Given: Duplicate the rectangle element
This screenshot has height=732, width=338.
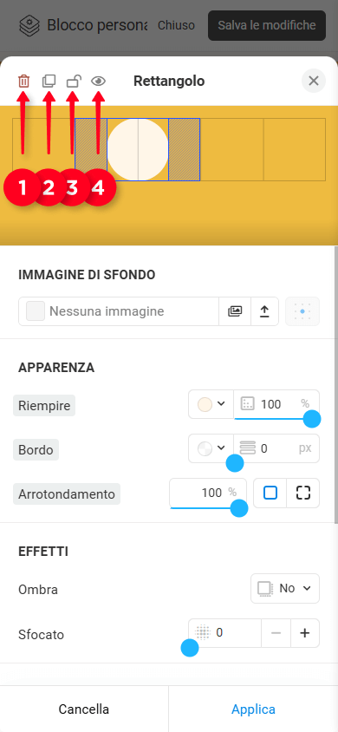Looking at the screenshot, I should [x=49, y=82].
